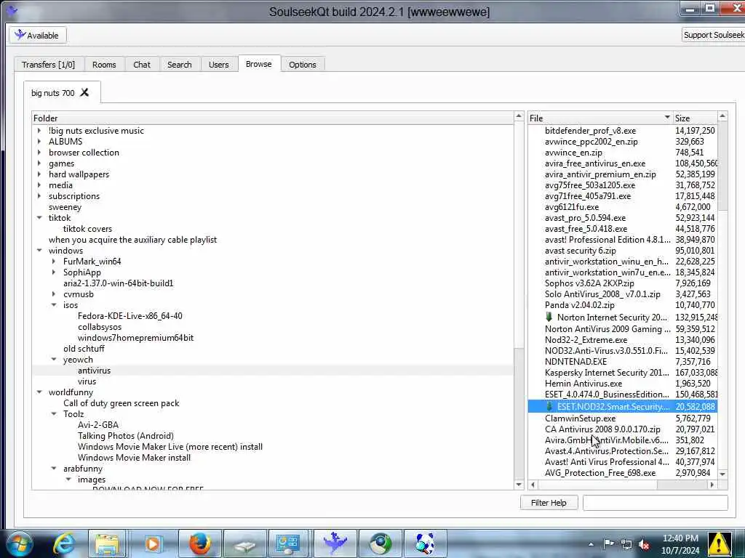Expand the hard wallpapers folder

(39, 174)
